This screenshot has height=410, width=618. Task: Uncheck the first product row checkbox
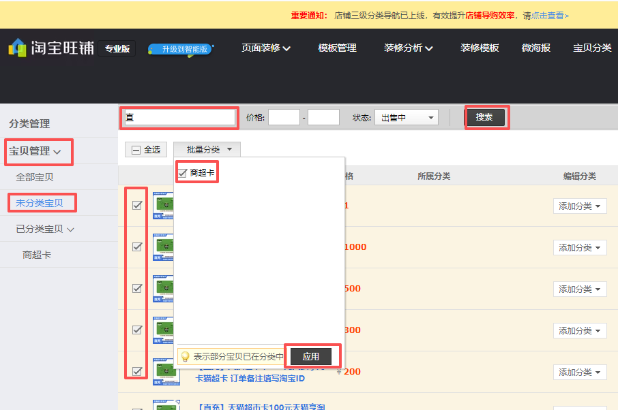click(x=137, y=205)
